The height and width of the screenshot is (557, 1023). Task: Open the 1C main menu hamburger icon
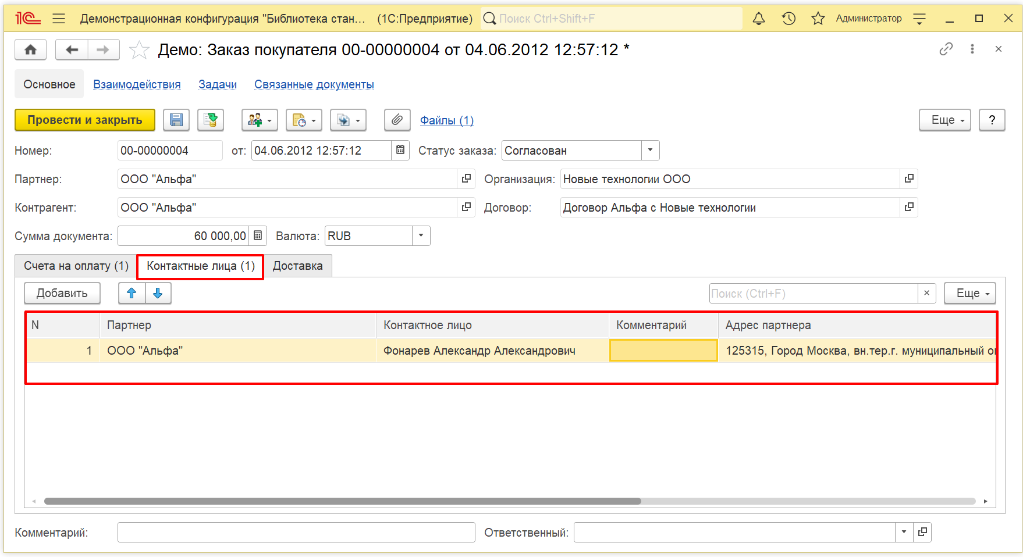pos(59,19)
